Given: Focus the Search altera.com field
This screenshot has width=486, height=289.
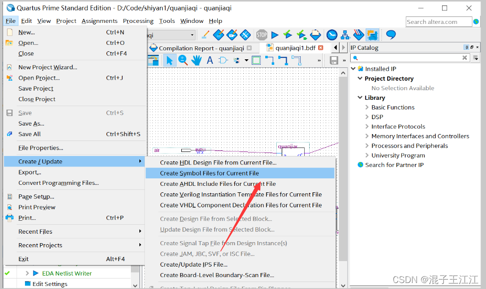Looking at the screenshot, I should (x=439, y=22).
